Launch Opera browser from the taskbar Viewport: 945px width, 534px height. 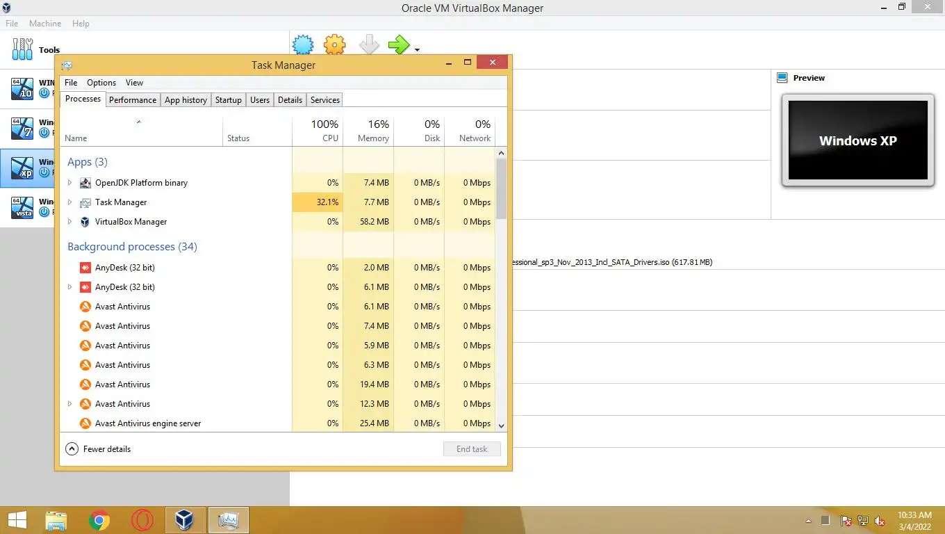click(142, 520)
